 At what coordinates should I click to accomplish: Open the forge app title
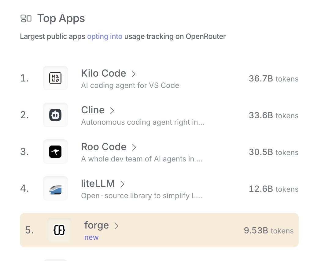pos(96,225)
